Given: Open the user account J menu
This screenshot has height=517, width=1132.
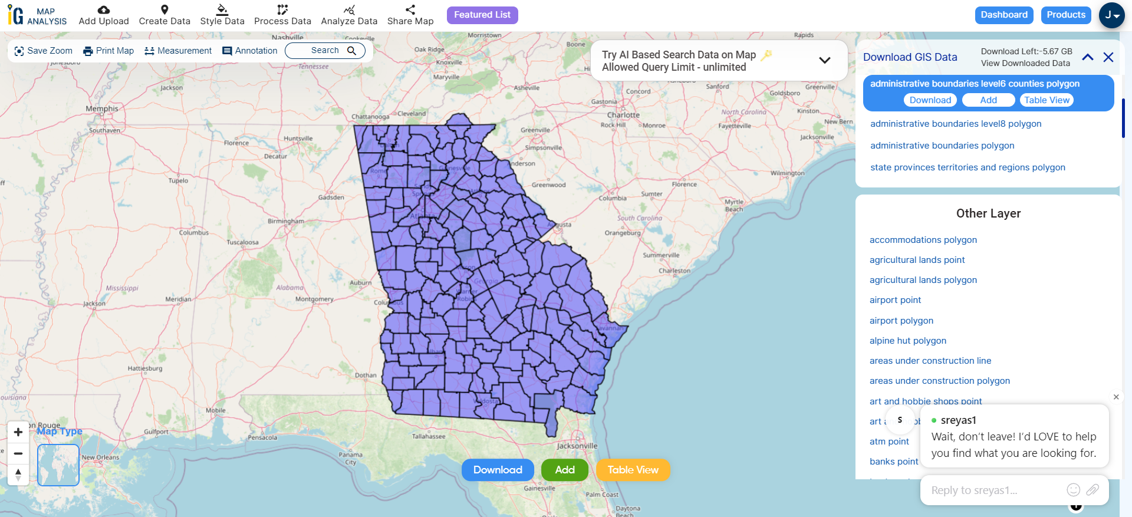Looking at the screenshot, I should [1111, 15].
